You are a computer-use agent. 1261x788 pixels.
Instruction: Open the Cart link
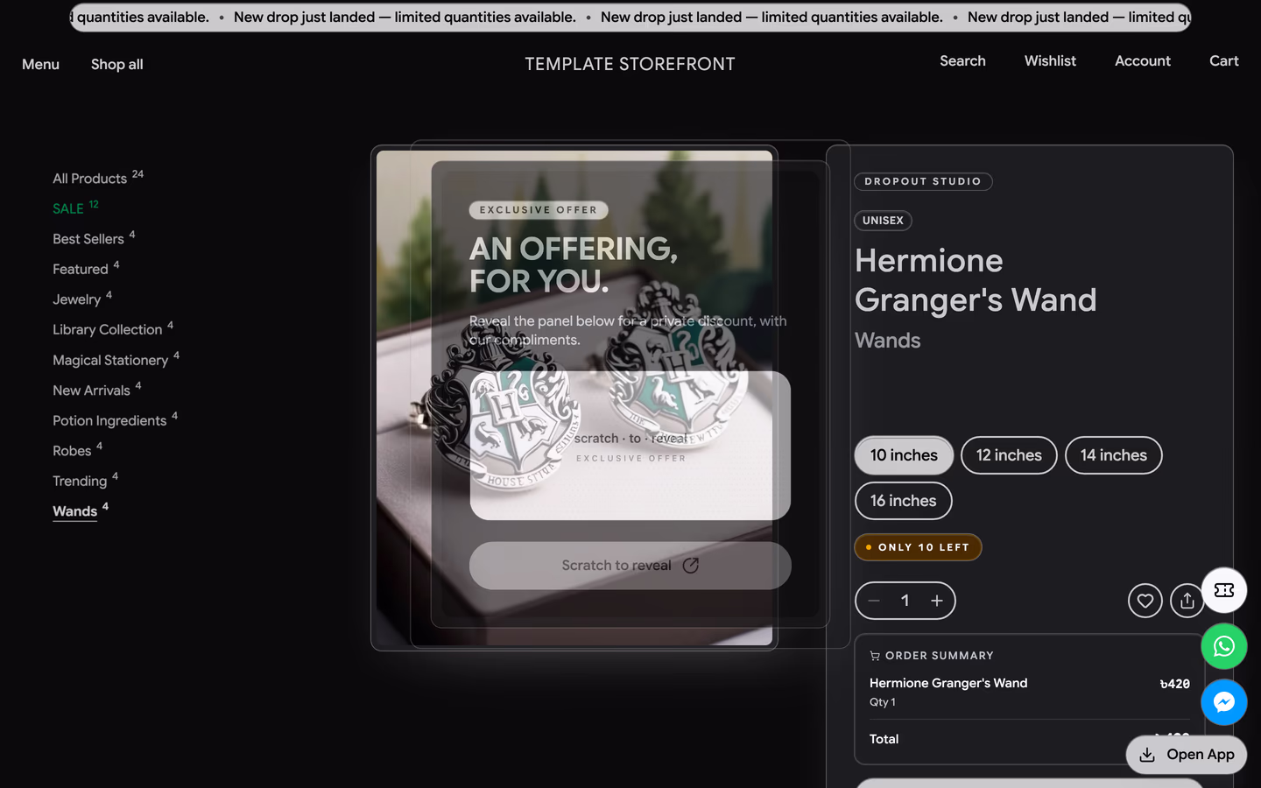click(1223, 60)
